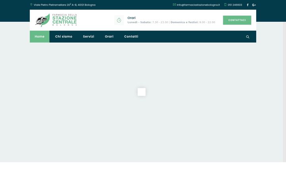The image size is (286, 178).
Task: Click the map pin location icon
Action: 31,4
